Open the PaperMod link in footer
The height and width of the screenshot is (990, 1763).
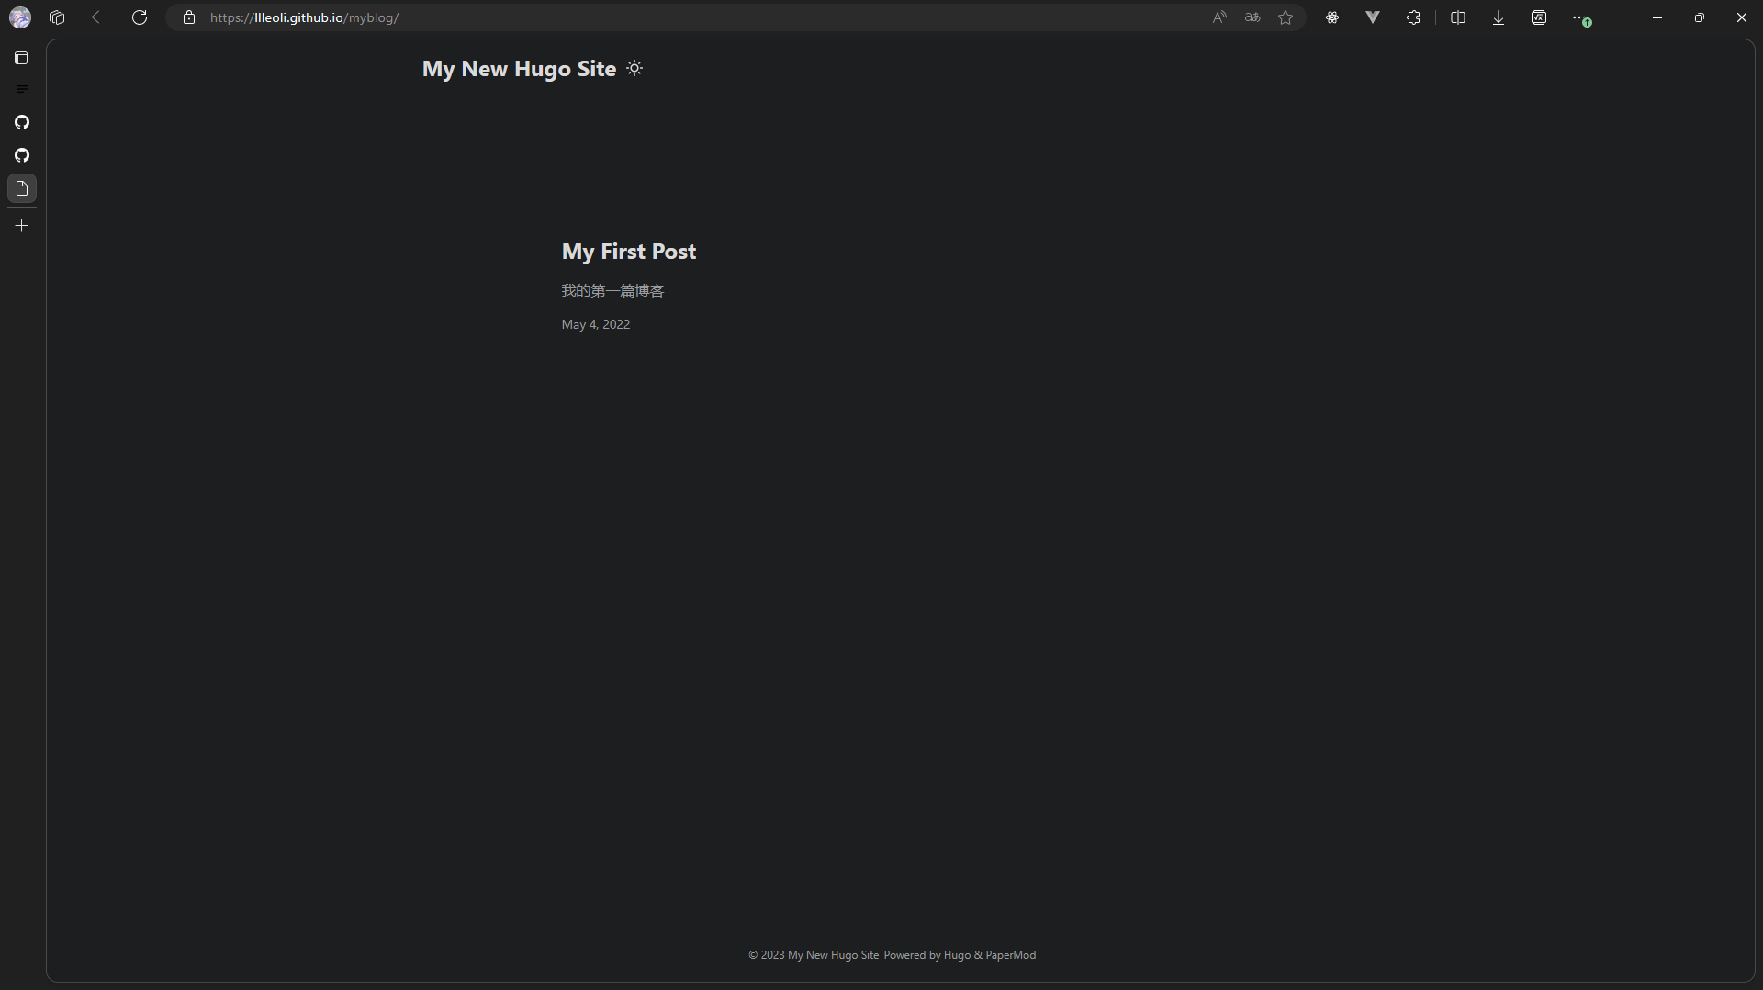pyautogui.click(x=1010, y=955)
